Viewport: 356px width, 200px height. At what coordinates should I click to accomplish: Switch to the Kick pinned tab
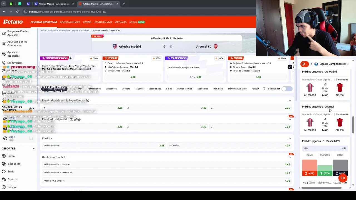(11, 4)
